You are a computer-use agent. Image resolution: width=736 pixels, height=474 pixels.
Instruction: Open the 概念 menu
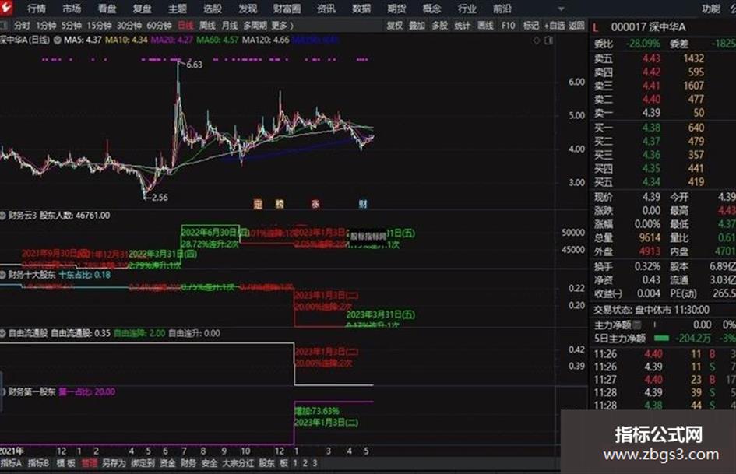click(431, 9)
